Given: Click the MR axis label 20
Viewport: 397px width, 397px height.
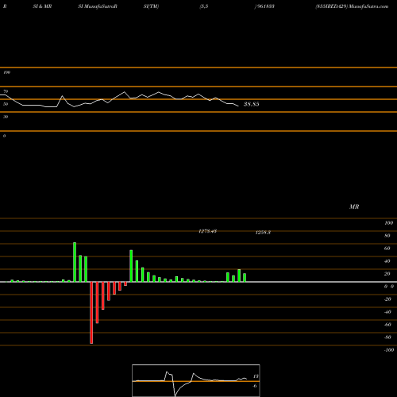Looking at the screenshot, I should pos(387,274).
